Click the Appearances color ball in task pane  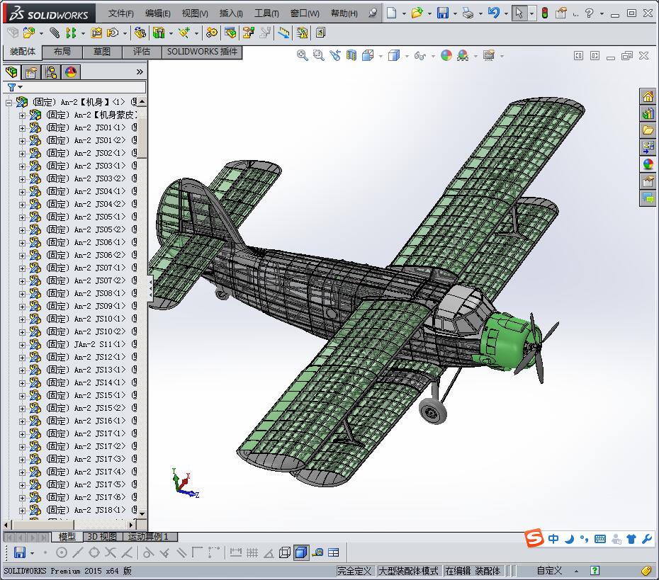(x=648, y=164)
